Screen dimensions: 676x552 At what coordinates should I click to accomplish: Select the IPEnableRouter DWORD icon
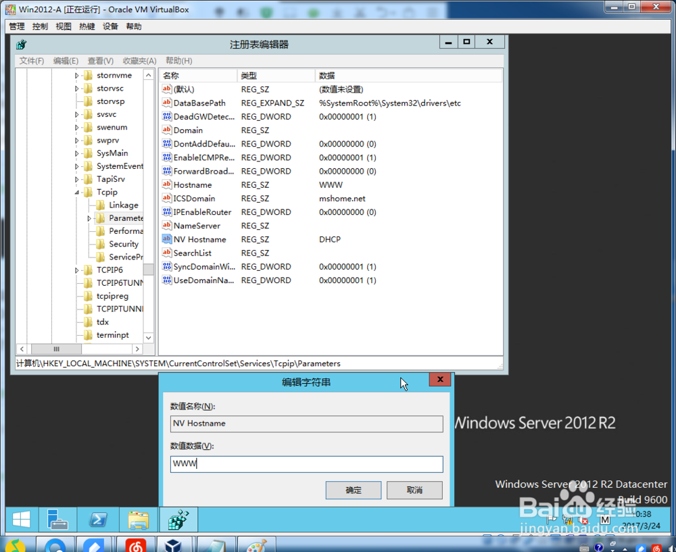point(167,211)
